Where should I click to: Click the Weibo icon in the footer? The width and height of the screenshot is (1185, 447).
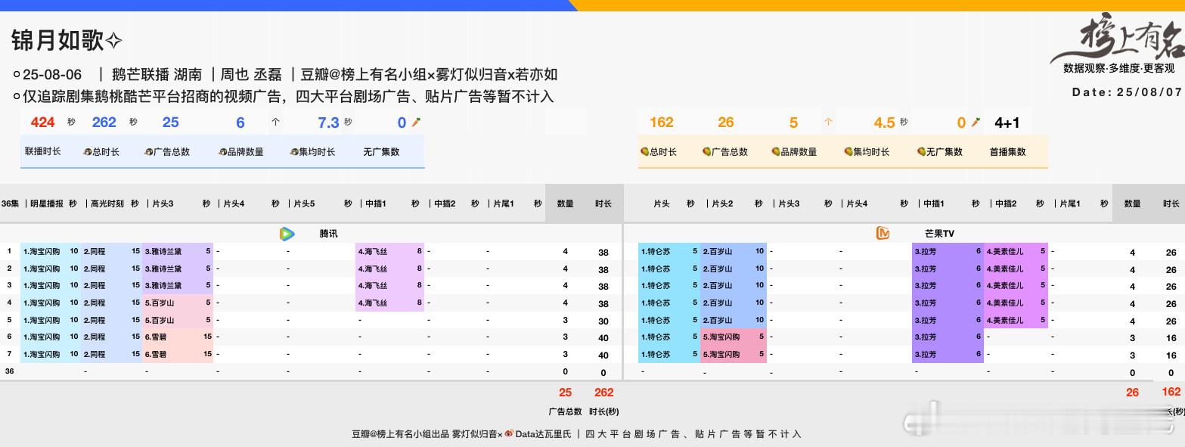[509, 434]
